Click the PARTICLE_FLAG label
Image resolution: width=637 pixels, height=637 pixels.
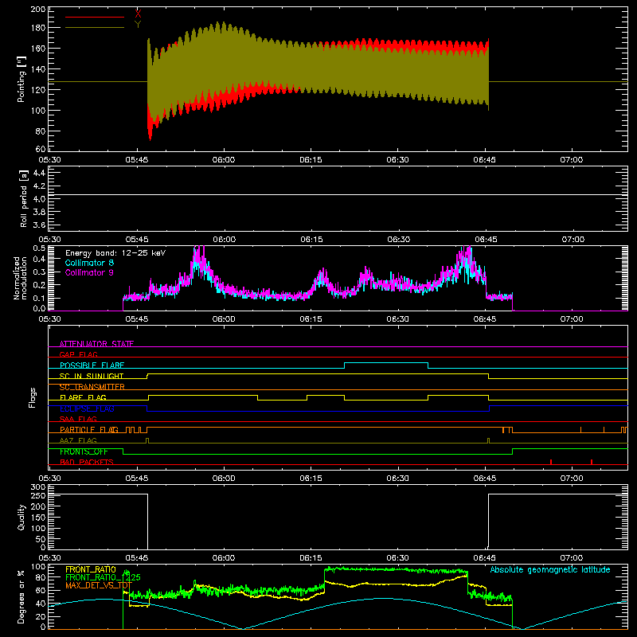tap(89, 430)
